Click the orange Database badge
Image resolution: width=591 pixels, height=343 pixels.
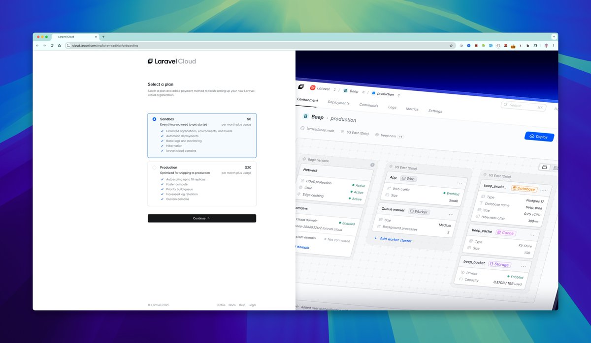[525, 188]
